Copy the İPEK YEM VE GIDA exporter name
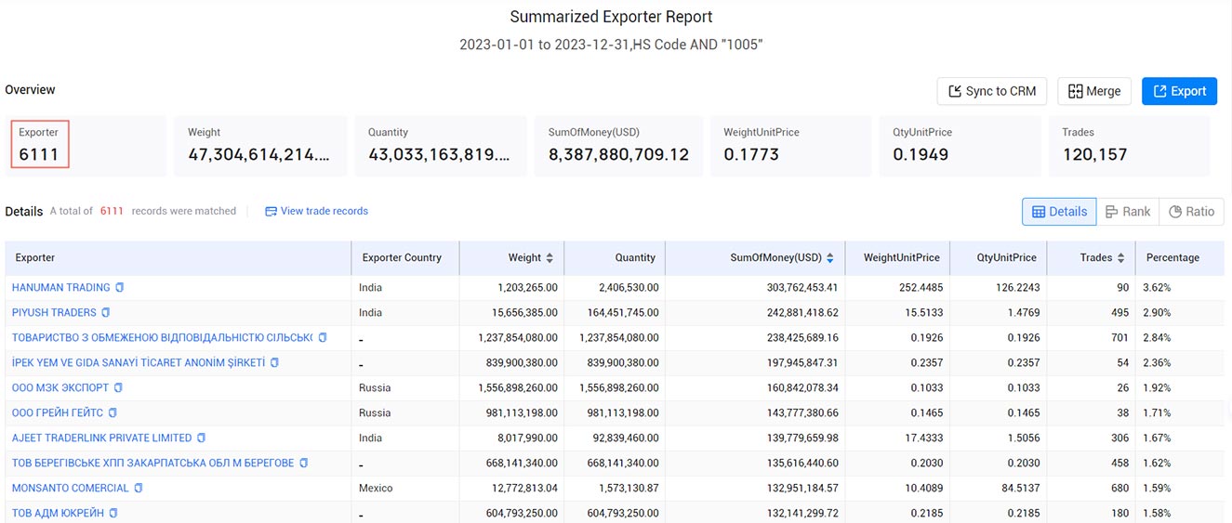The image size is (1232, 523). coord(274,363)
